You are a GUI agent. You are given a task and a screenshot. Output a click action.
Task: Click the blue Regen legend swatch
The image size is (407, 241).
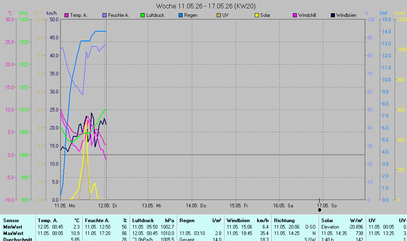point(181,15)
